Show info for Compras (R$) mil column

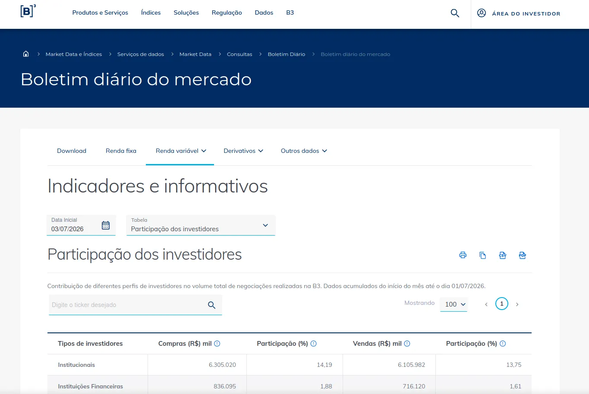217,344
